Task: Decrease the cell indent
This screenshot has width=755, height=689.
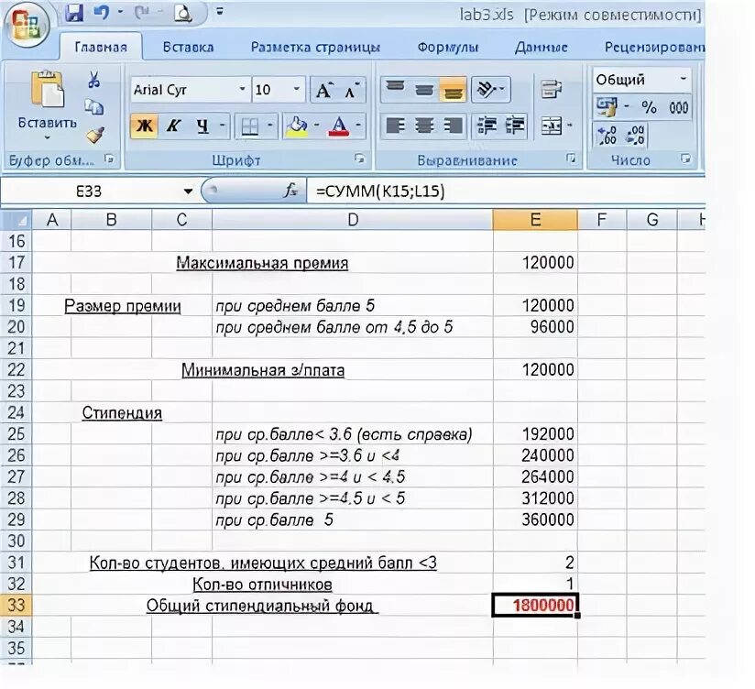Action: pyautogui.click(x=487, y=126)
